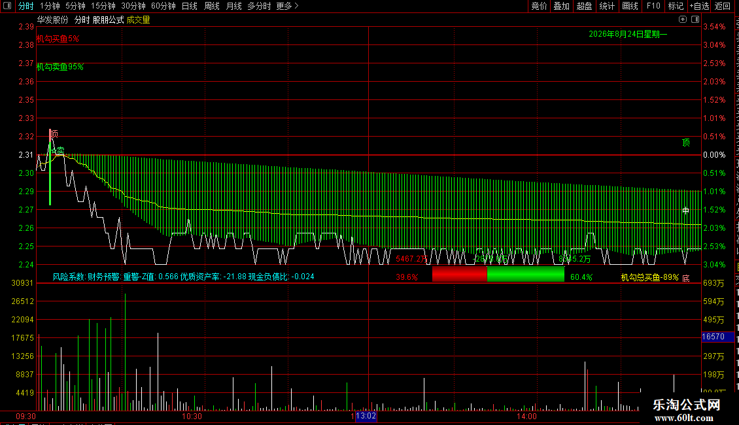Click the 693万 amount axis label
This screenshot has width=739, height=425.
tap(713, 283)
